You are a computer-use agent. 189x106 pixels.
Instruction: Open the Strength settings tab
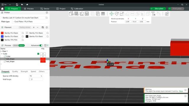24,71
